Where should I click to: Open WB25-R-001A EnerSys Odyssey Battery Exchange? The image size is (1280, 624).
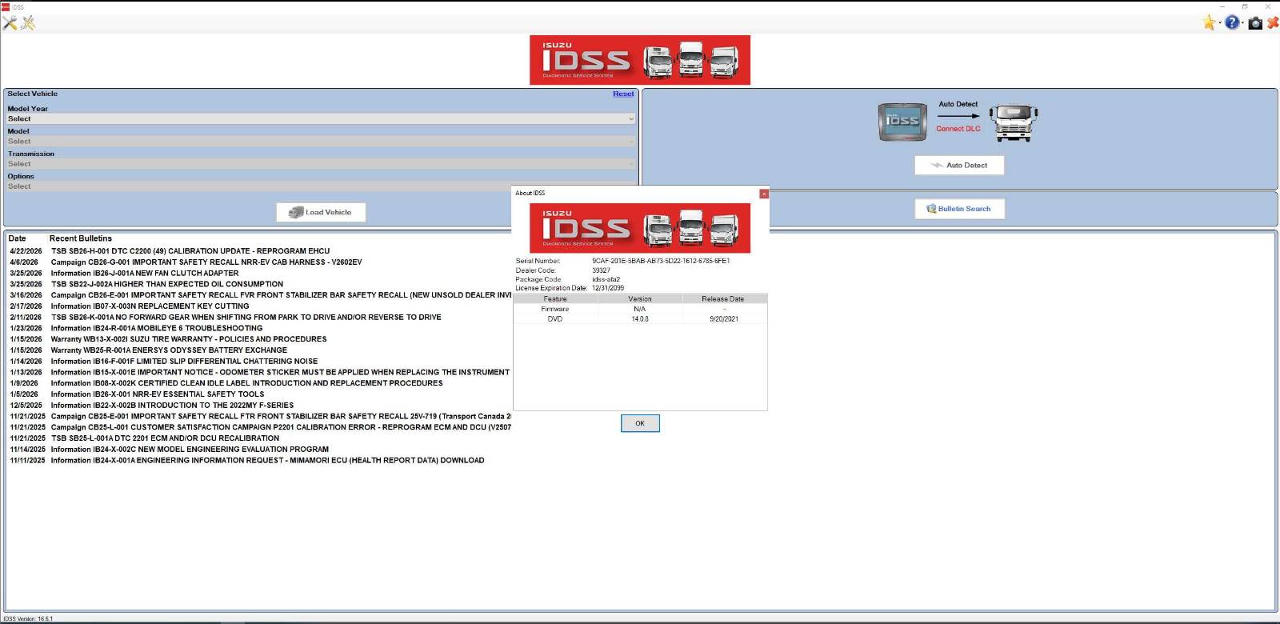pos(169,350)
